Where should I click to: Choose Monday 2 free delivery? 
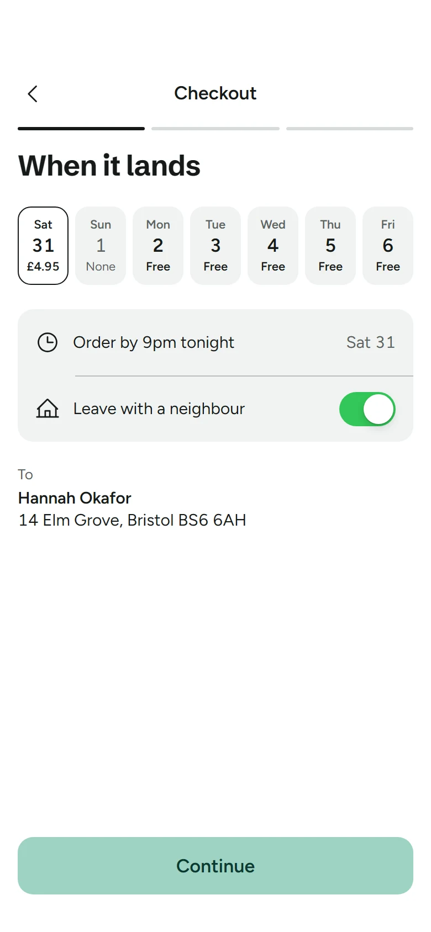pos(158,246)
